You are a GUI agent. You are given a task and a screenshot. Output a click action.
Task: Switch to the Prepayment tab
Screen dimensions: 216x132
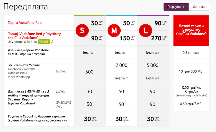pos(176,7)
